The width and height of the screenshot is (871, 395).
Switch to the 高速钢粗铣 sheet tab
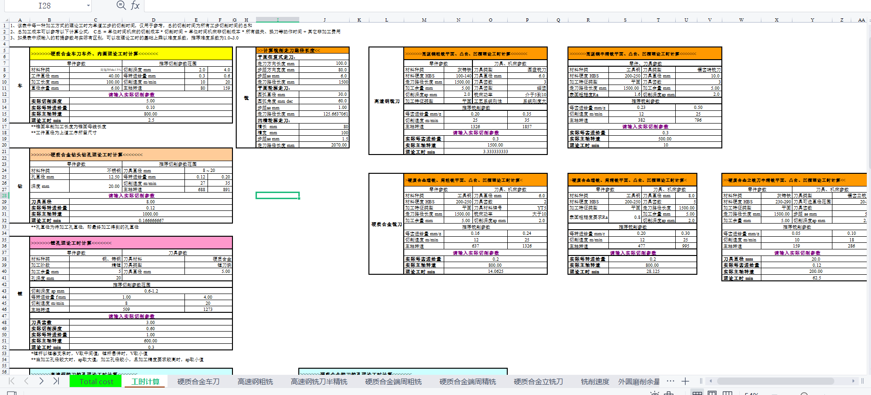coord(256,381)
